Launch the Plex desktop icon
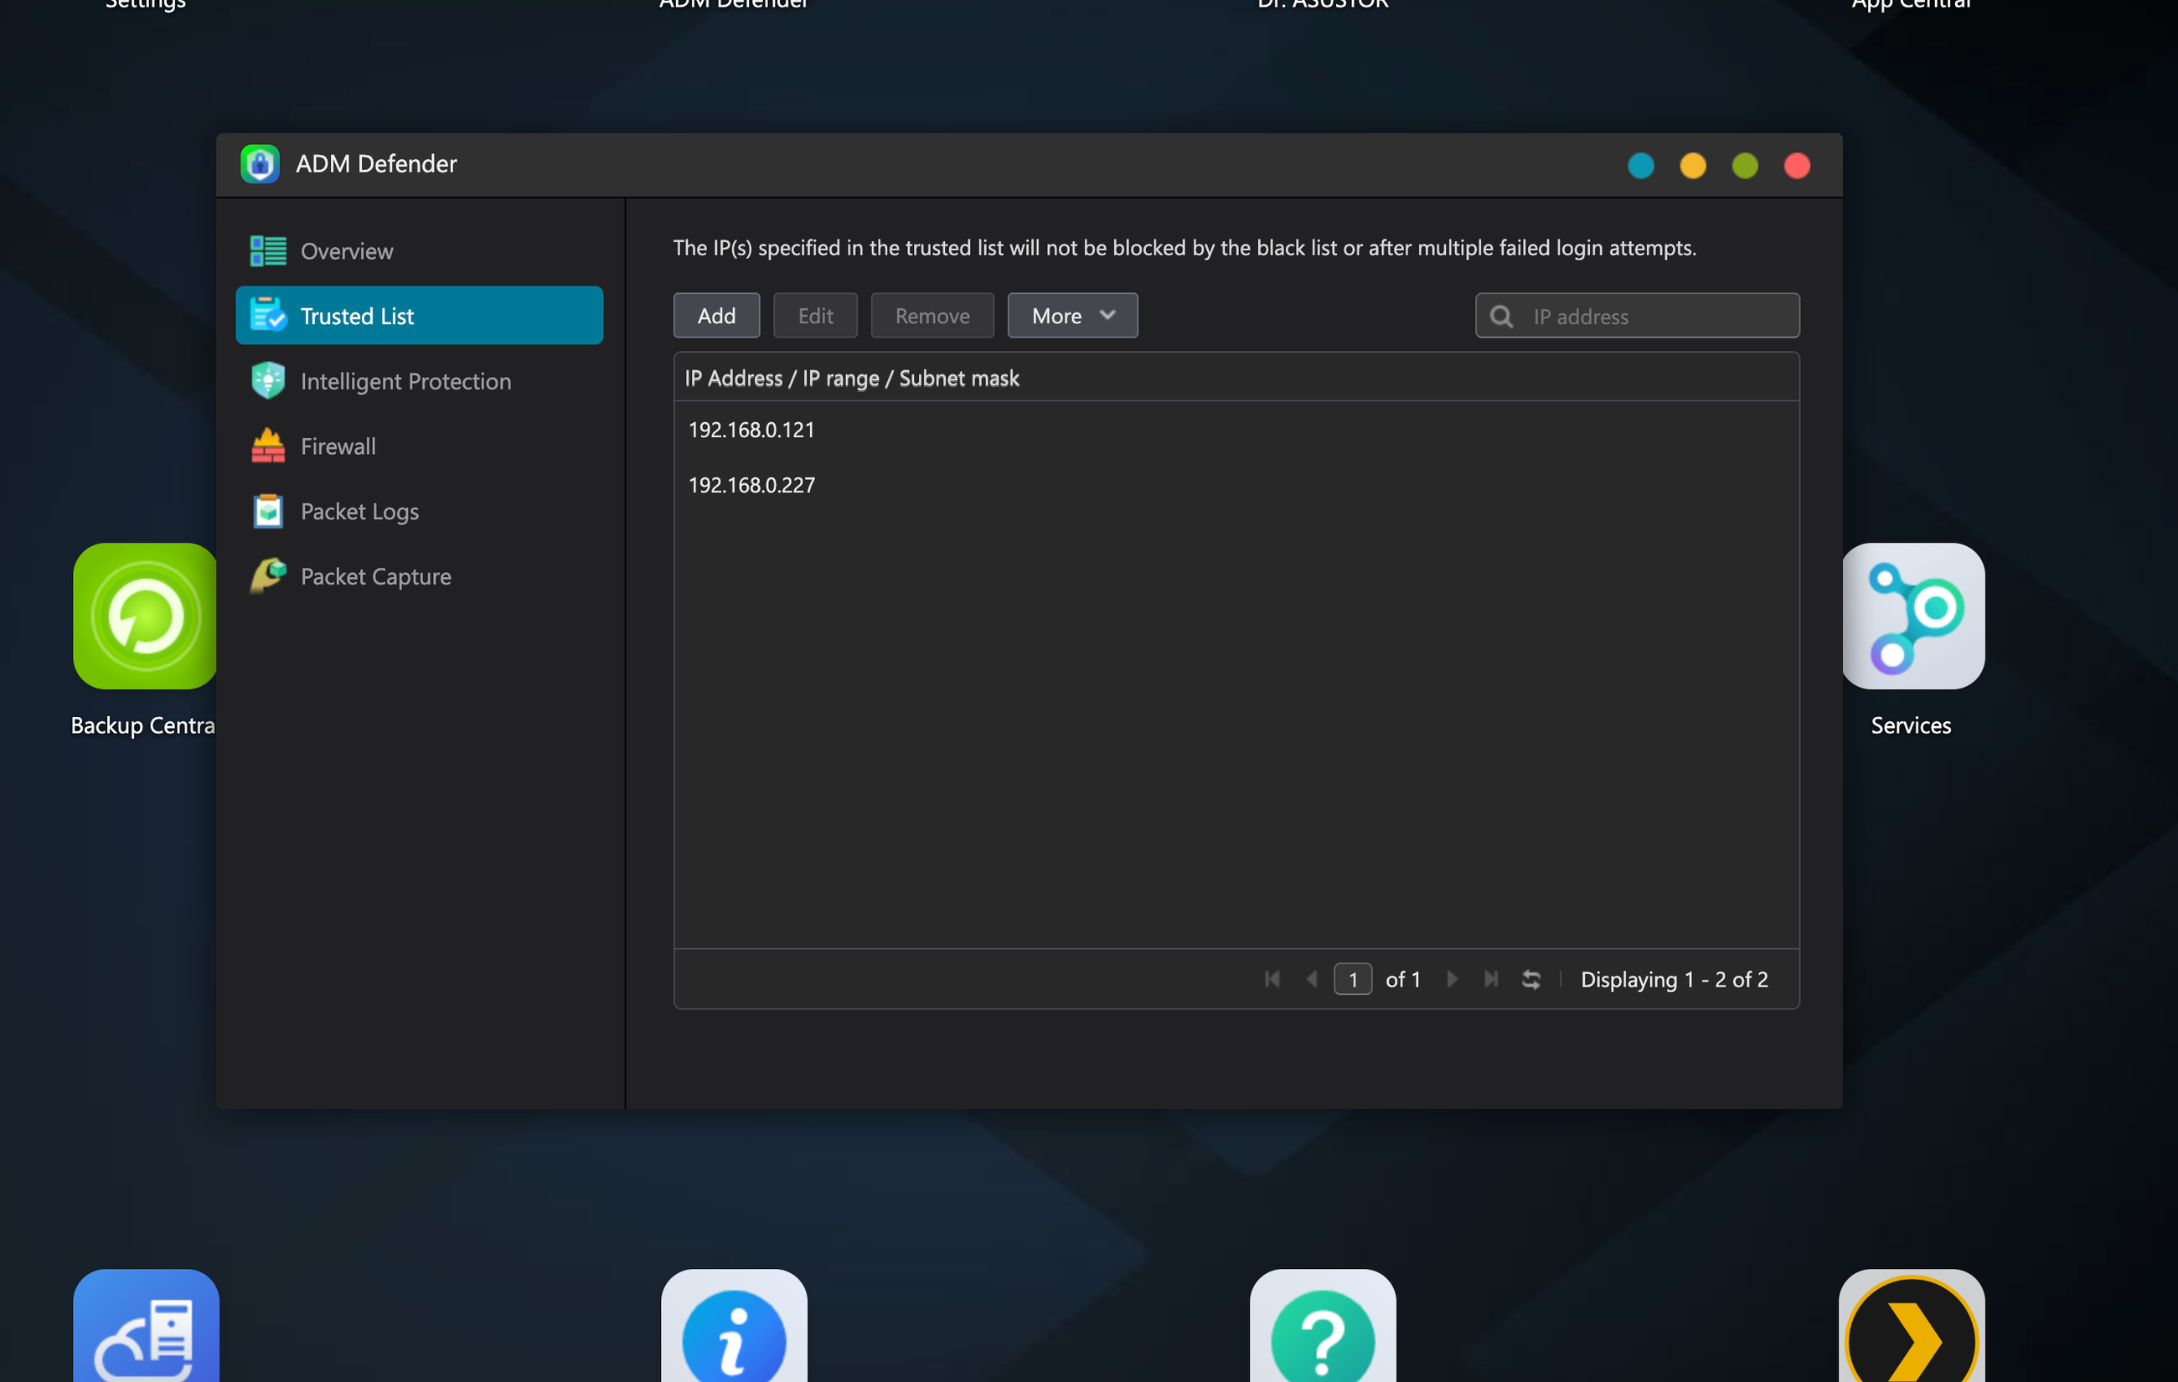2178x1382 pixels. coord(1912,1326)
